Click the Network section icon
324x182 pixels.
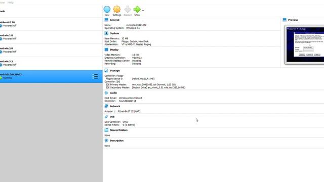click(106, 106)
